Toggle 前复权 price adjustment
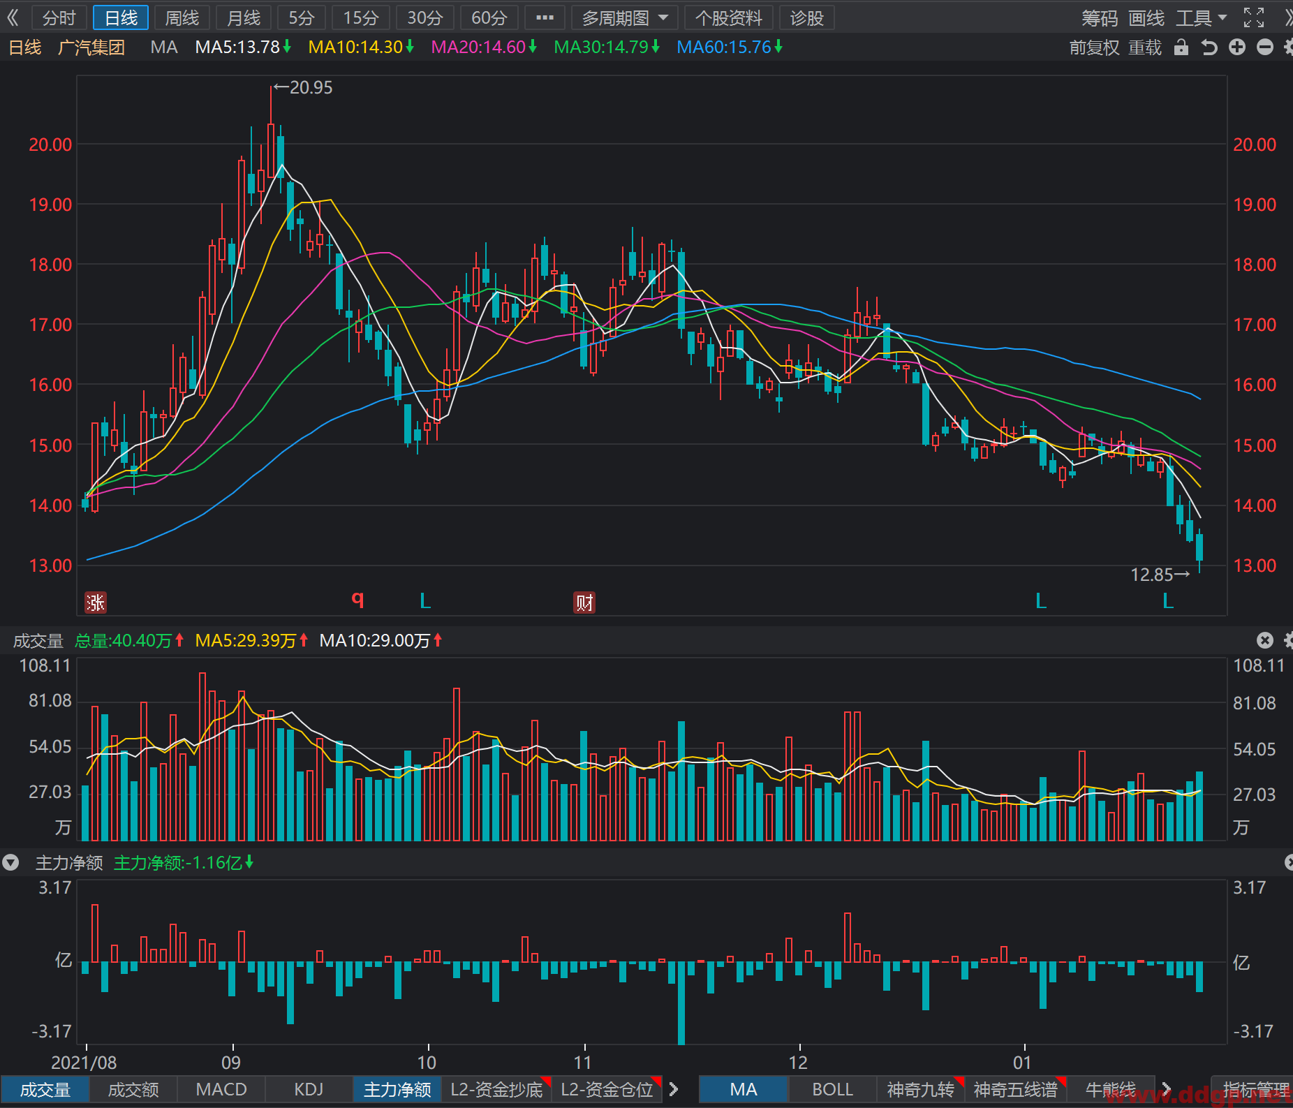Image resolution: width=1293 pixels, height=1108 pixels. 1094,47
